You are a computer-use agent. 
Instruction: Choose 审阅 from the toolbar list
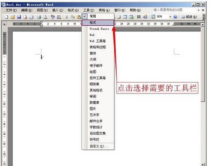pyautogui.click(x=98, y=96)
